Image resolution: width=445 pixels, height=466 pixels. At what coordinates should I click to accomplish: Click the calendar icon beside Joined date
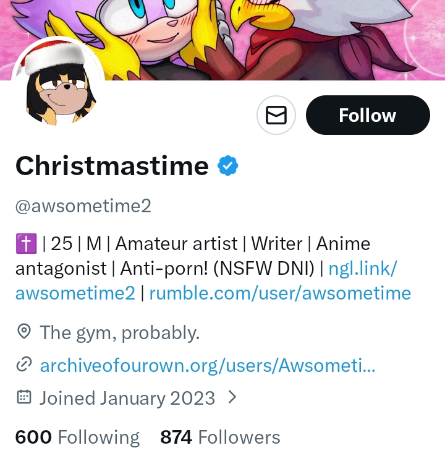[23, 397]
